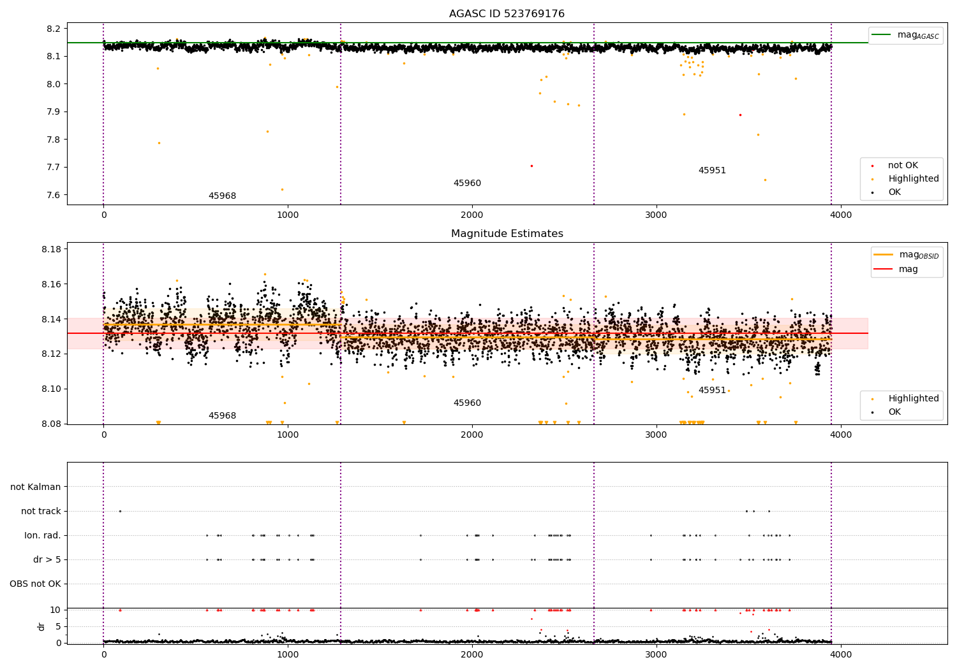The width and height of the screenshot is (957, 669).
Task: Click the orange 'Highlighted' legend marker in top plot
Action: 872,179
